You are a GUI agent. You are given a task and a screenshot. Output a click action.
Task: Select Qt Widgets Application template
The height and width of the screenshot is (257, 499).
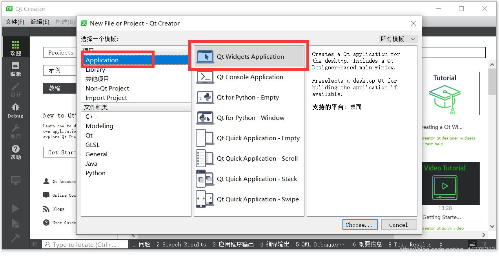(x=249, y=57)
